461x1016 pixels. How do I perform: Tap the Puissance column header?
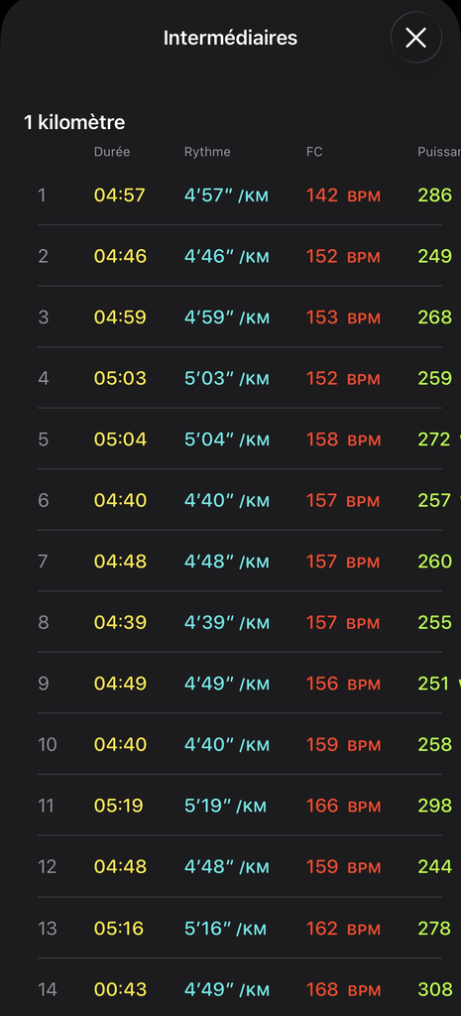pos(439,152)
